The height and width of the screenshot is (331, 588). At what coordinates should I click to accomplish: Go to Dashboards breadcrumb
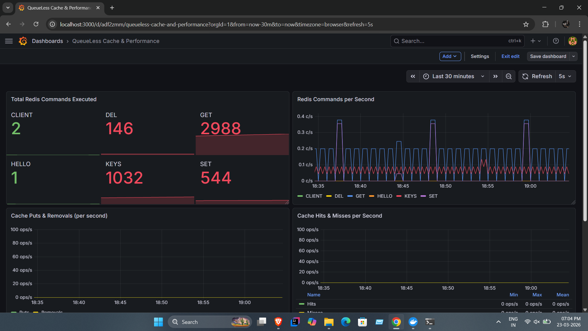[47, 41]
